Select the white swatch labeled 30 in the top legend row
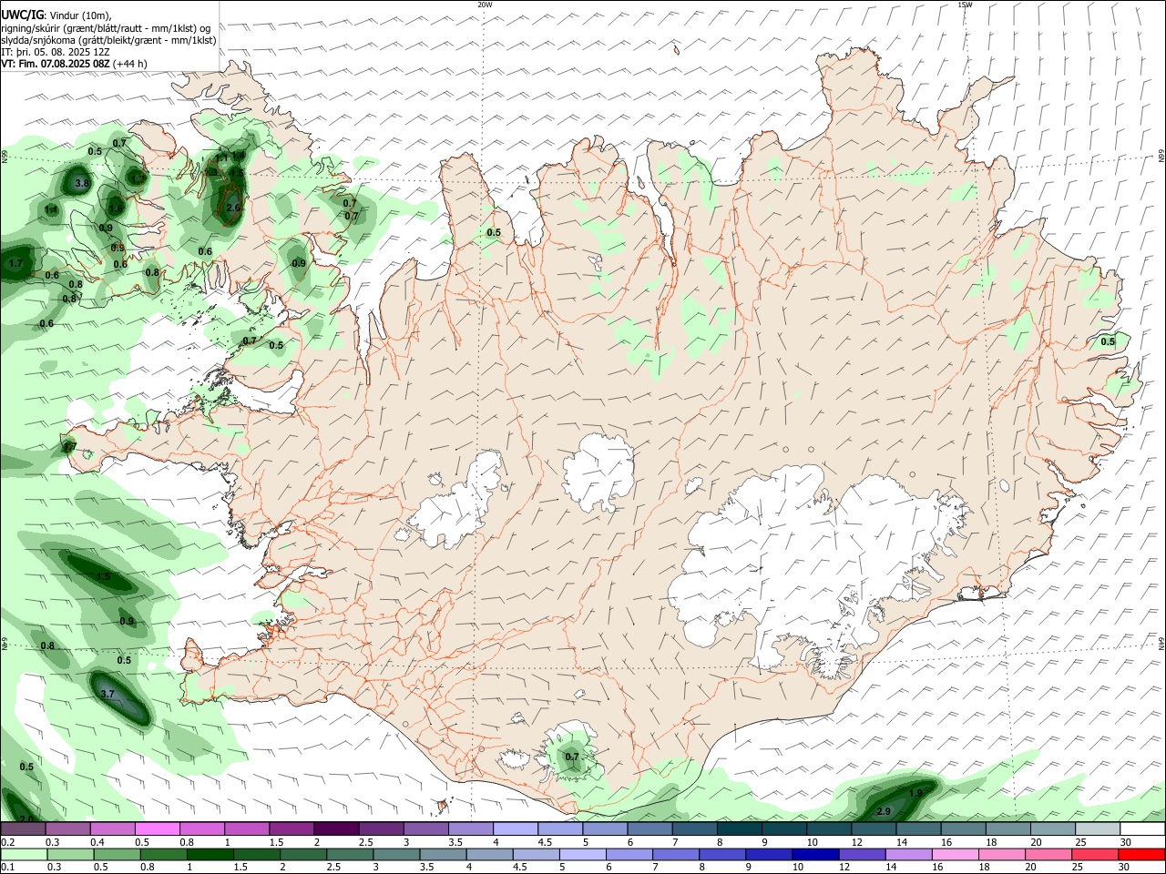This screenshot has height=874, width=1166. click(x=1141, y=829)
